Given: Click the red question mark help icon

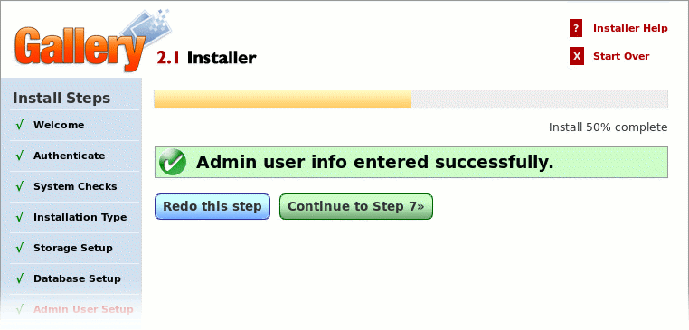Looking at the screenshot, I should [576, 28].
